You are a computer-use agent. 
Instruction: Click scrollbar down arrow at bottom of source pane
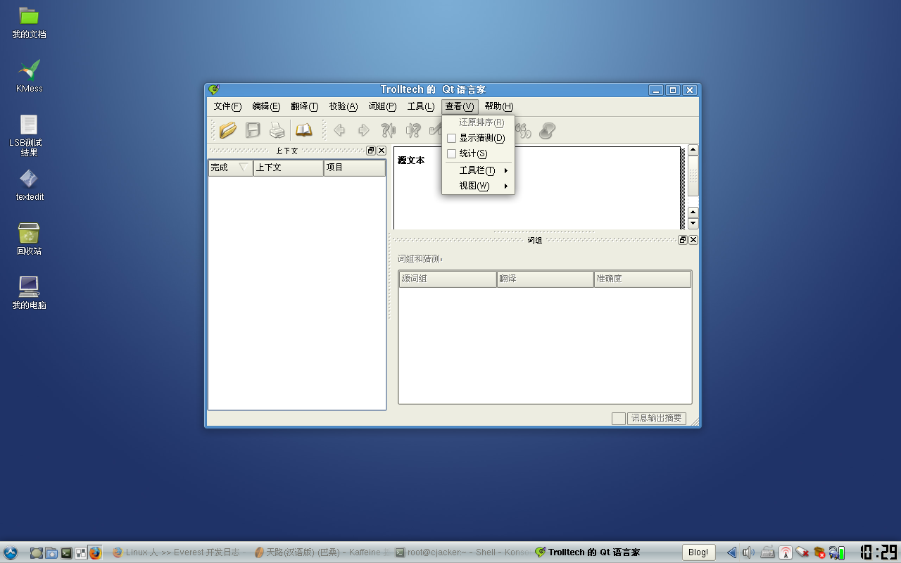click(x=693, y=224)
